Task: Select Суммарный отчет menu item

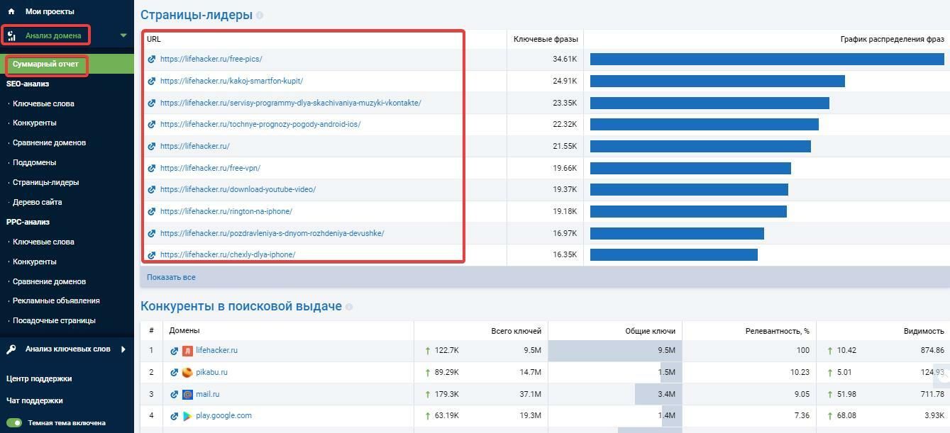Action: click(x=45, y=64)
